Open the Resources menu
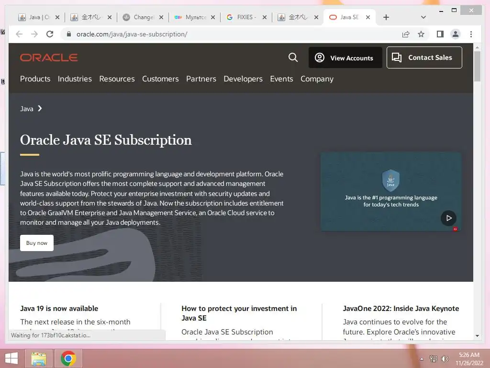The width and height of the screenshot is (490, 368). (117, 79)
